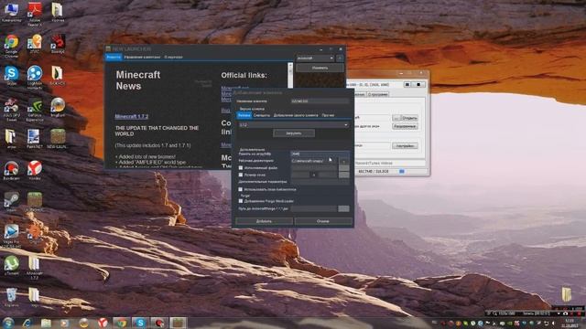Open ImgBurn desktop shortcut
Screen dimensions: 586x329
[58, 108]
